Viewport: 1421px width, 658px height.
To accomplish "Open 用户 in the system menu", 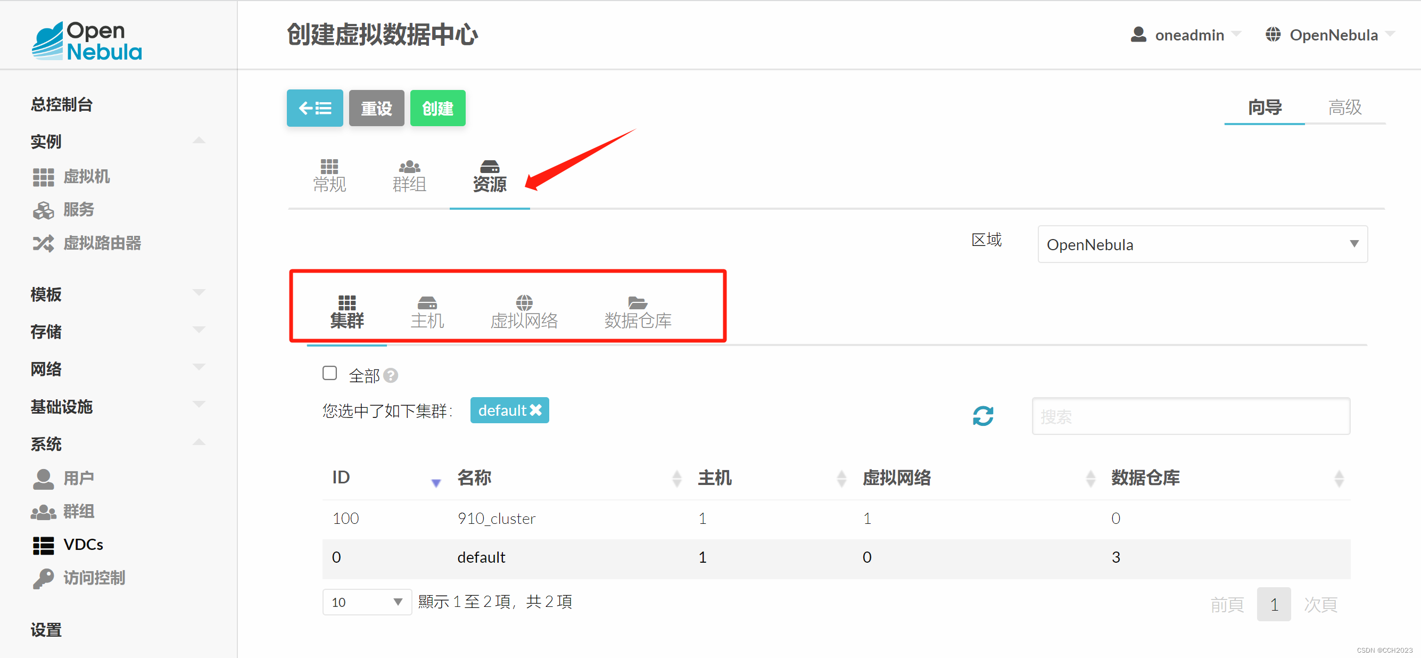I will tap(78, 478).
